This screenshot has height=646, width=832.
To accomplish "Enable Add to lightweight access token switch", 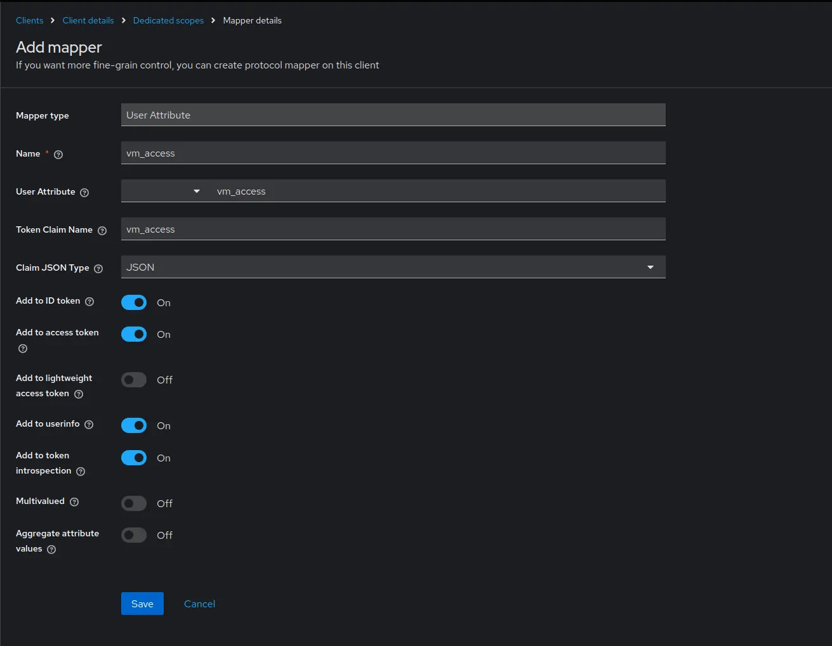I will click(134, 380).
